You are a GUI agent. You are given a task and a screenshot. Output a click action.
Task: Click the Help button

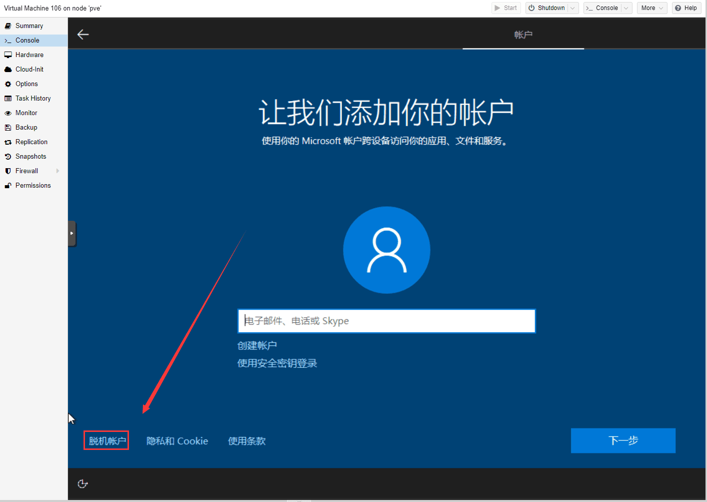pos(686,8)
